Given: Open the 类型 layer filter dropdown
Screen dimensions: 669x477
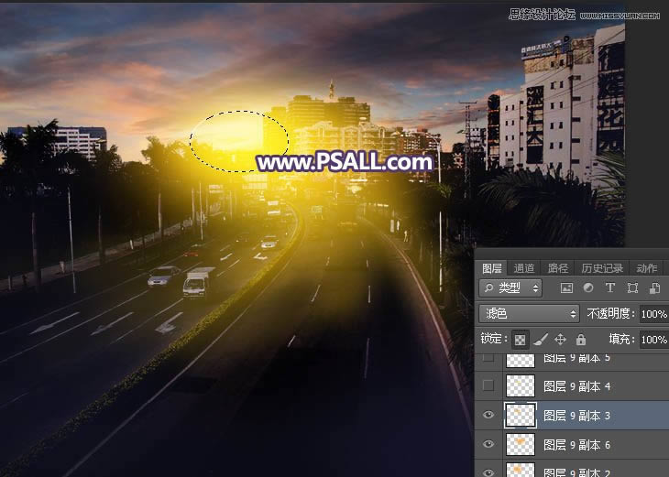Looking at the screenshot, I should point(510,288).
